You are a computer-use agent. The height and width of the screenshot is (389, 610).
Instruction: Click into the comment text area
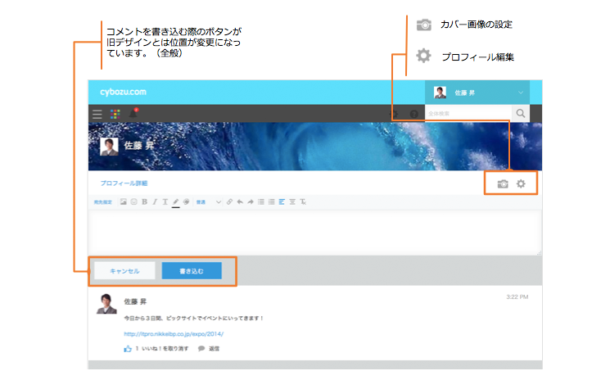tap(314, 231)
